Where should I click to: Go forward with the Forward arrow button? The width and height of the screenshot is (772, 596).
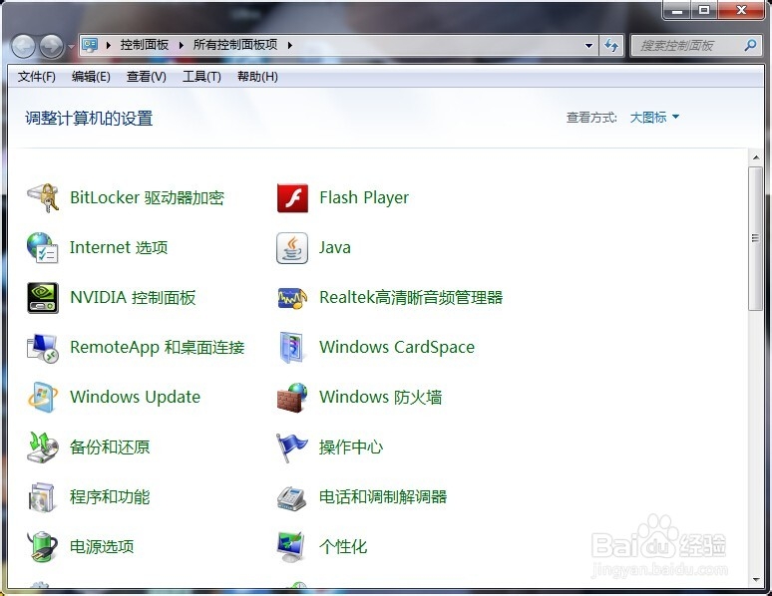[52, 47]
